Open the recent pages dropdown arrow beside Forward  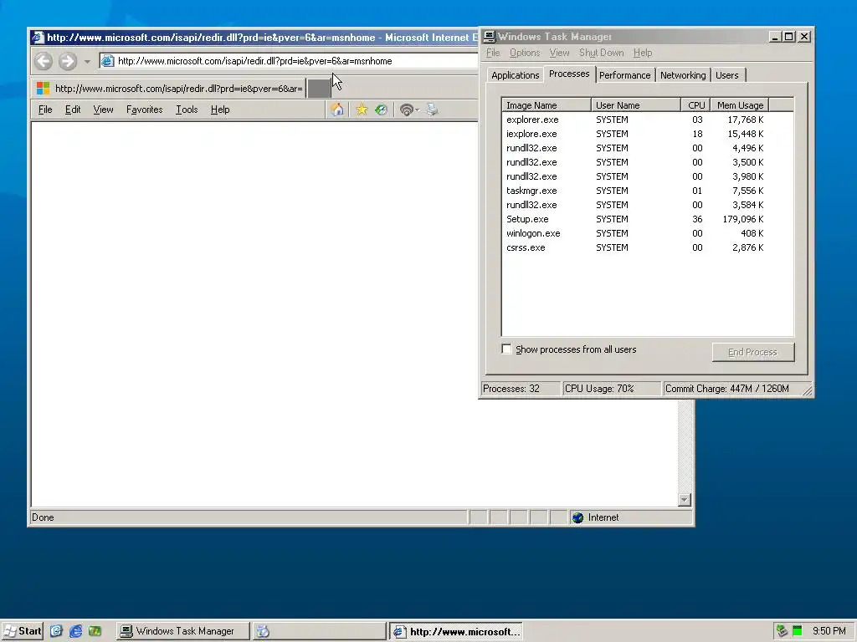[87, 62]
